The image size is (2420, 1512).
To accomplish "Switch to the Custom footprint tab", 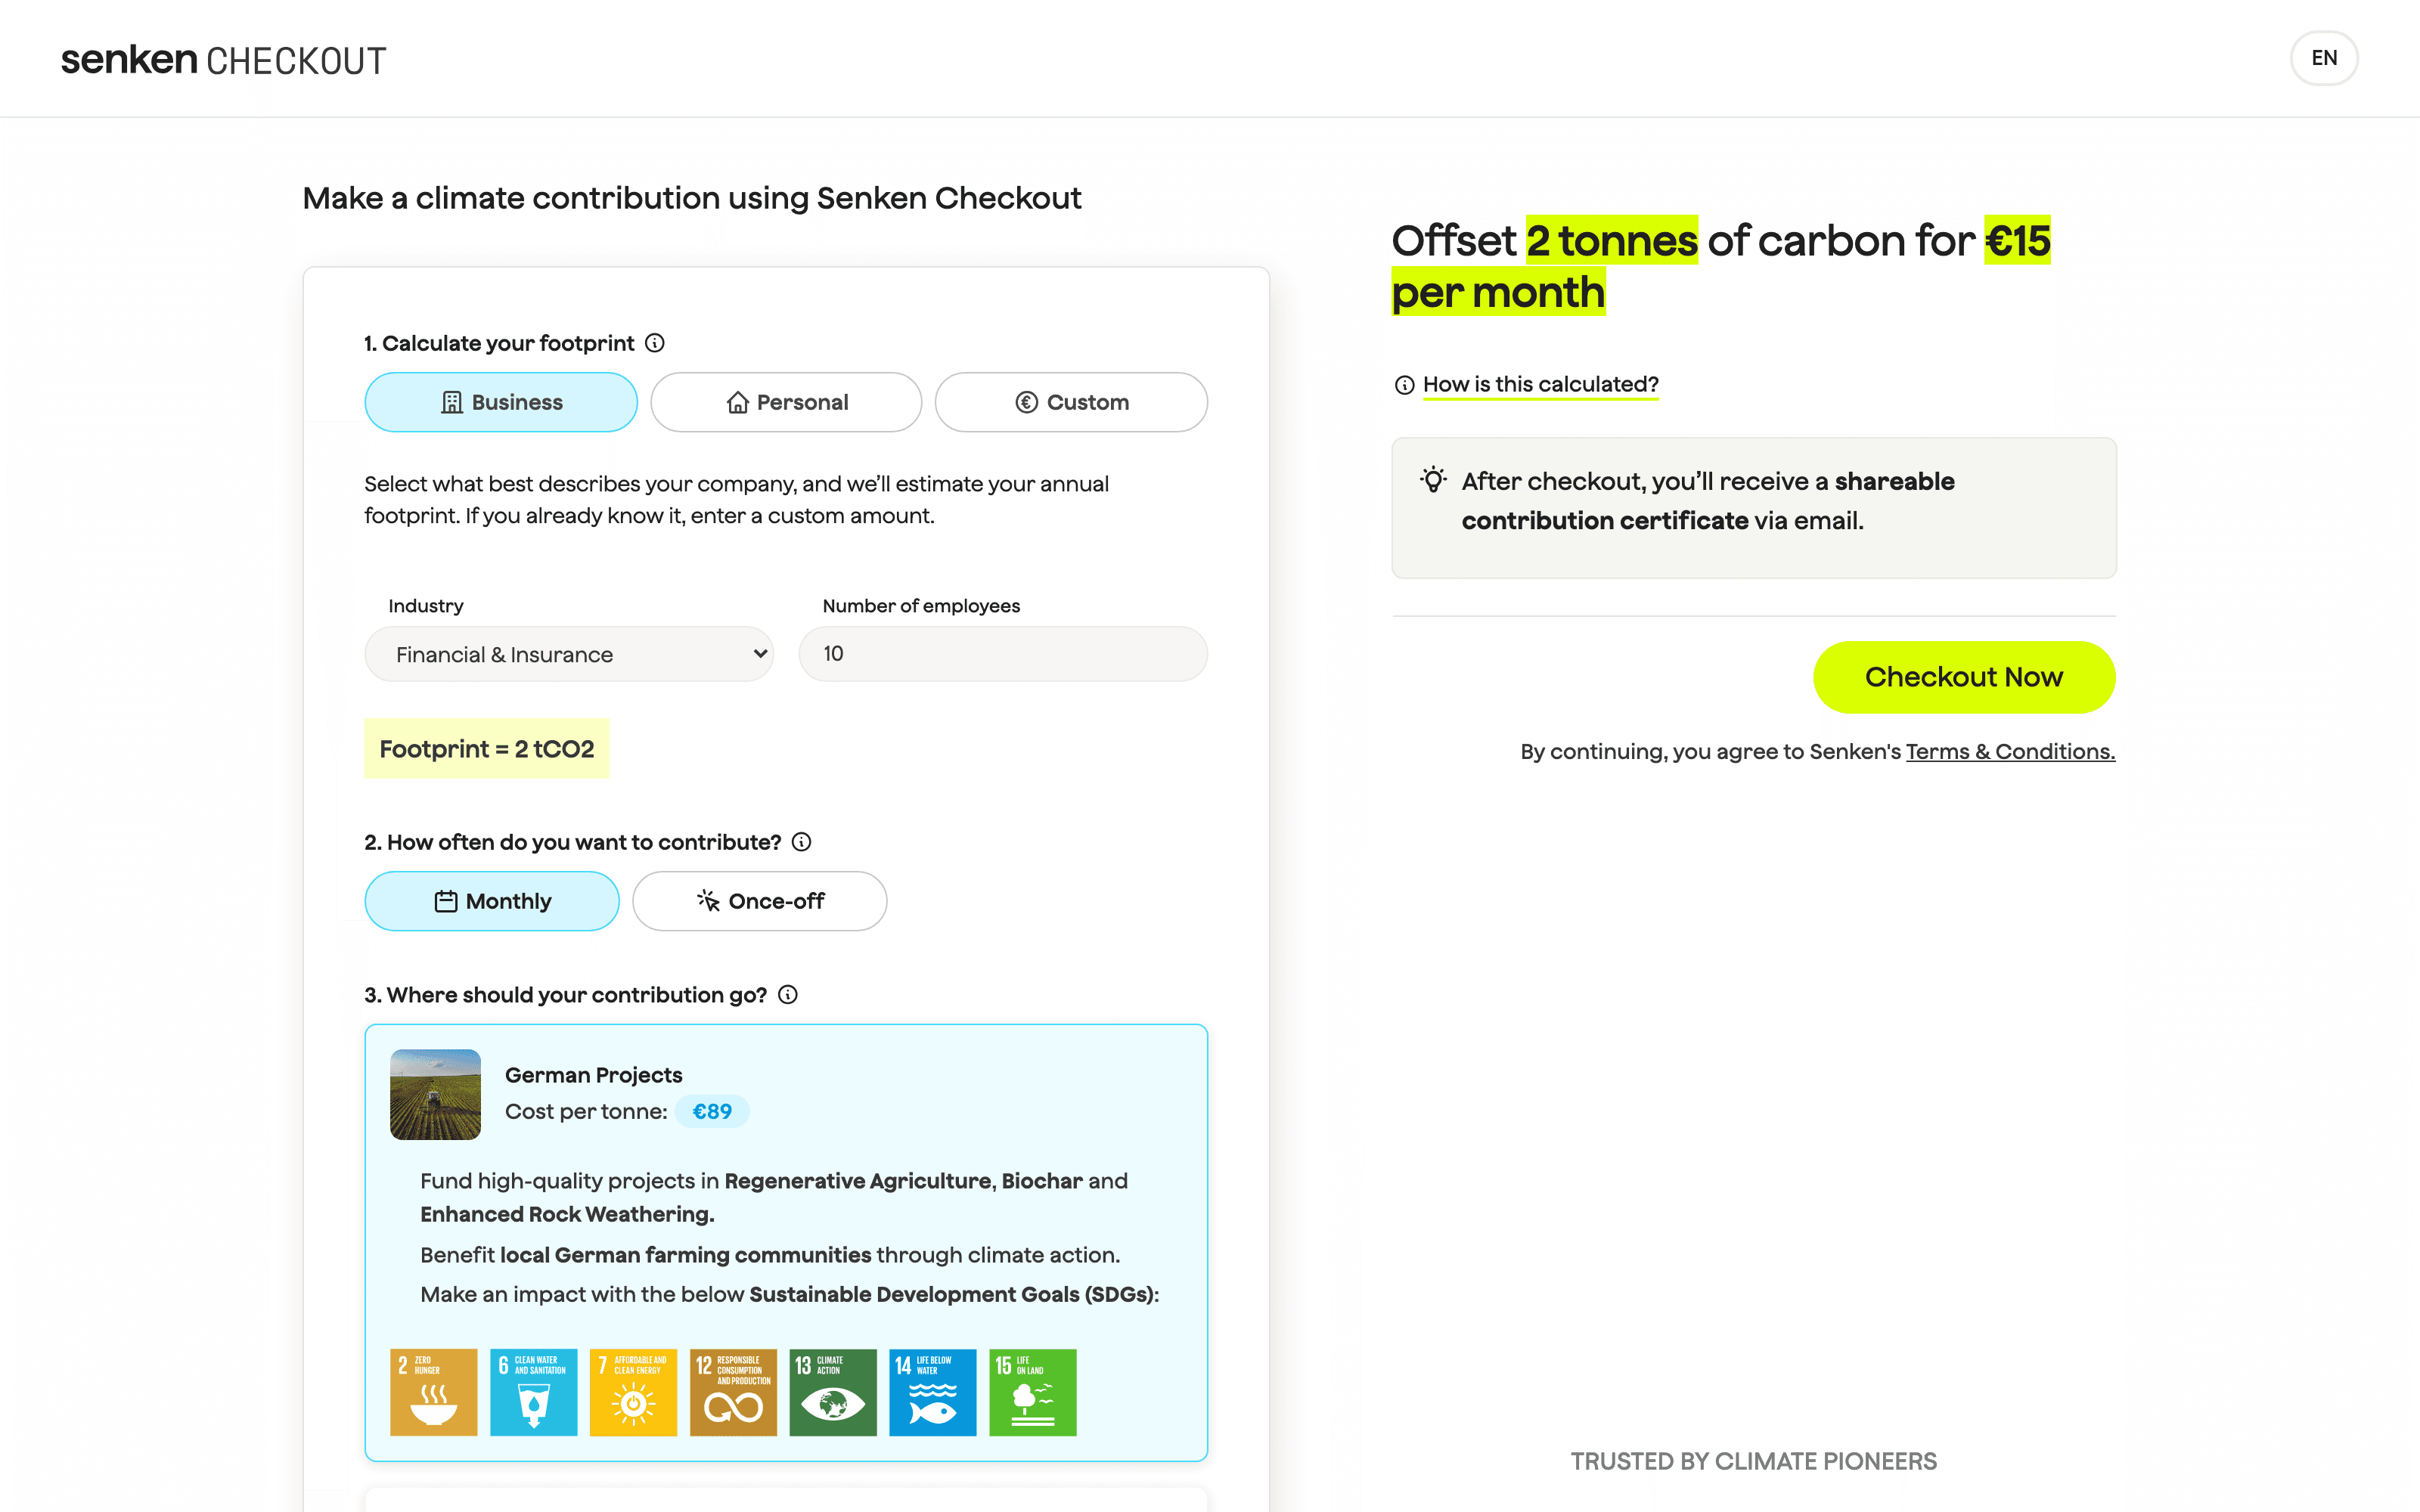I will 1071,402.
